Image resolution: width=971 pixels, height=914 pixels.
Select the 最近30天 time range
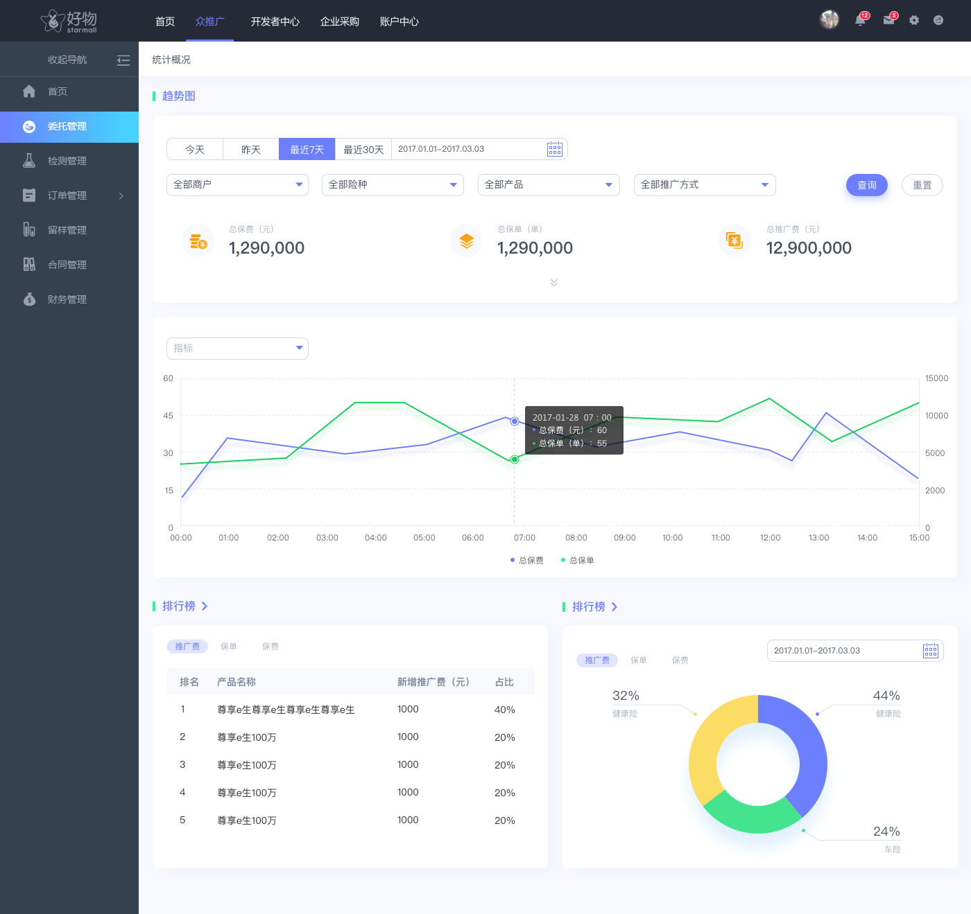tap(363, 149)
